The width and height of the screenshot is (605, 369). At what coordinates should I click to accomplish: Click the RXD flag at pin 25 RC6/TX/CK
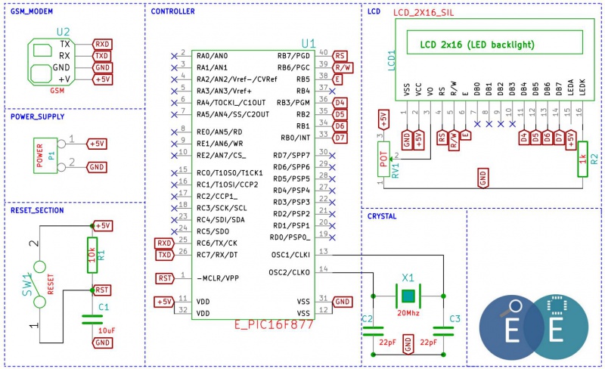164,243
